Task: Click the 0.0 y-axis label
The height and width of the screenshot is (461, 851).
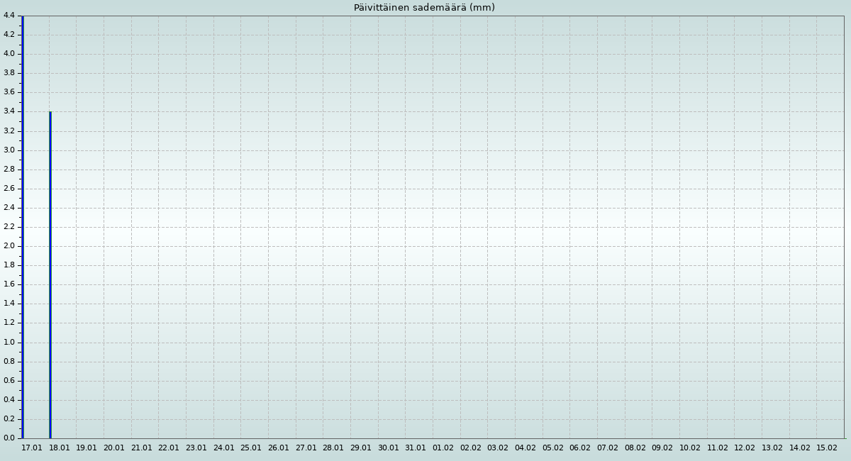Action: point(9,438)
